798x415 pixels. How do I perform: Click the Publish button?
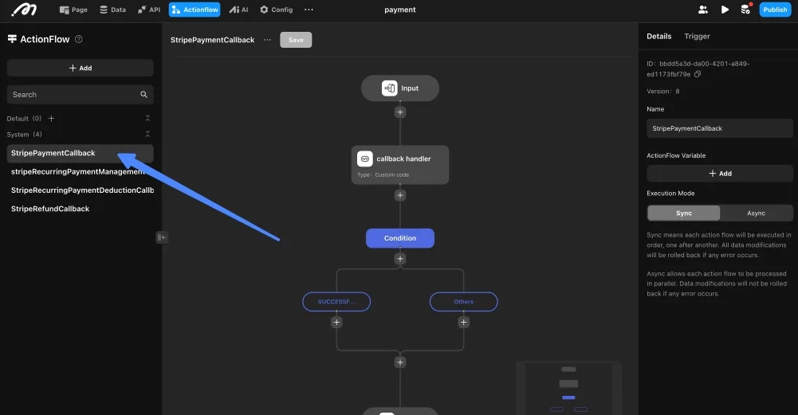[775, 10]
